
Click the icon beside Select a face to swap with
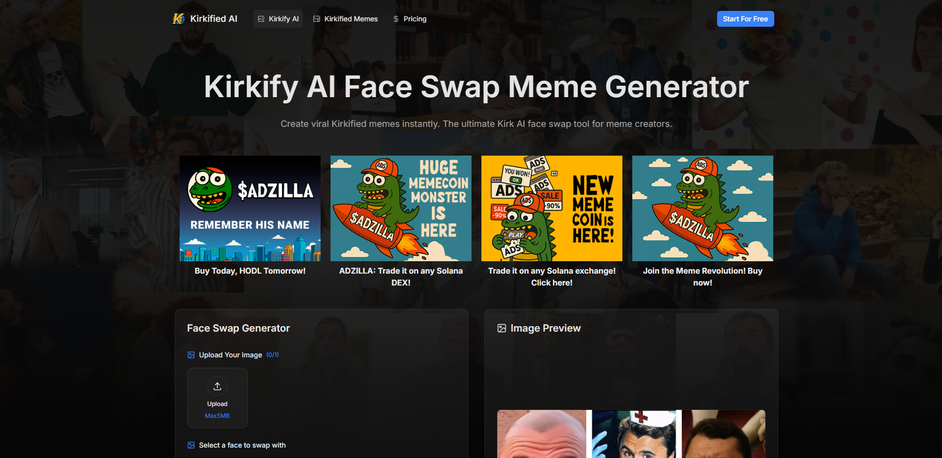tap(191, 445)
